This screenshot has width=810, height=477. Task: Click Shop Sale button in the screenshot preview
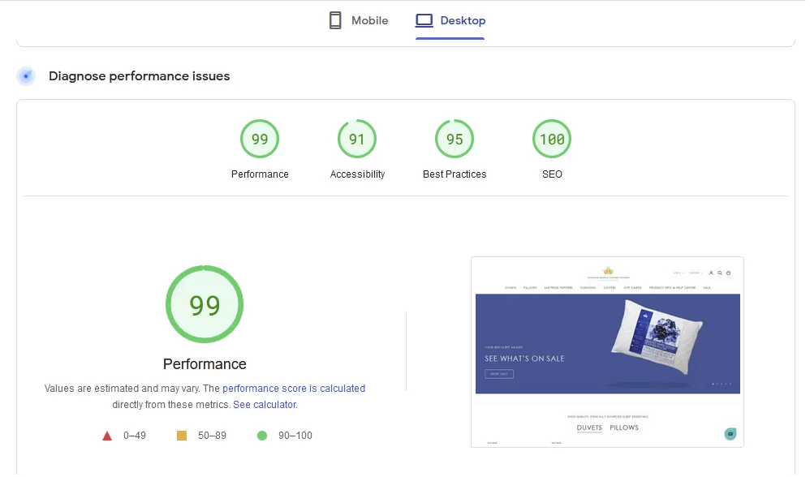point(498,374)
